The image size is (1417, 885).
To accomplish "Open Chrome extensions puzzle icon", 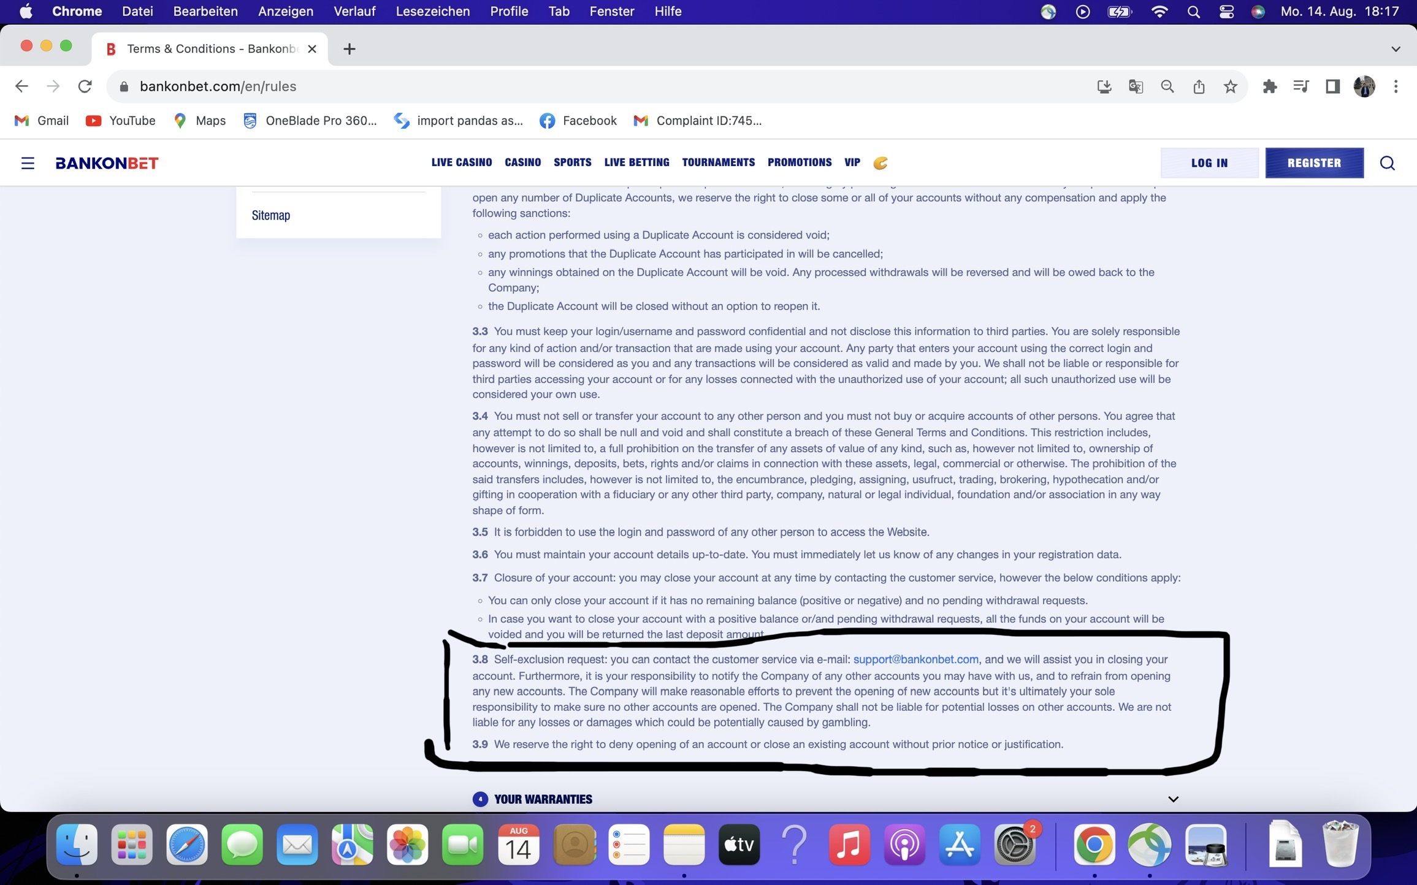I will [1270, 86].
